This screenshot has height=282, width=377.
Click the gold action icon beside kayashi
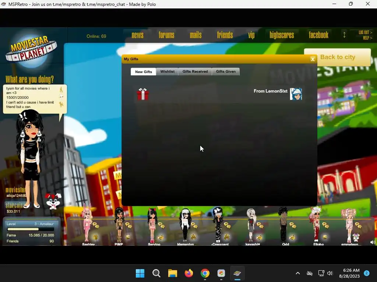point(259,237)
